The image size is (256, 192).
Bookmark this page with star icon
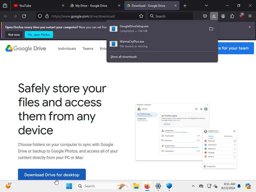(x=141, y=16)
